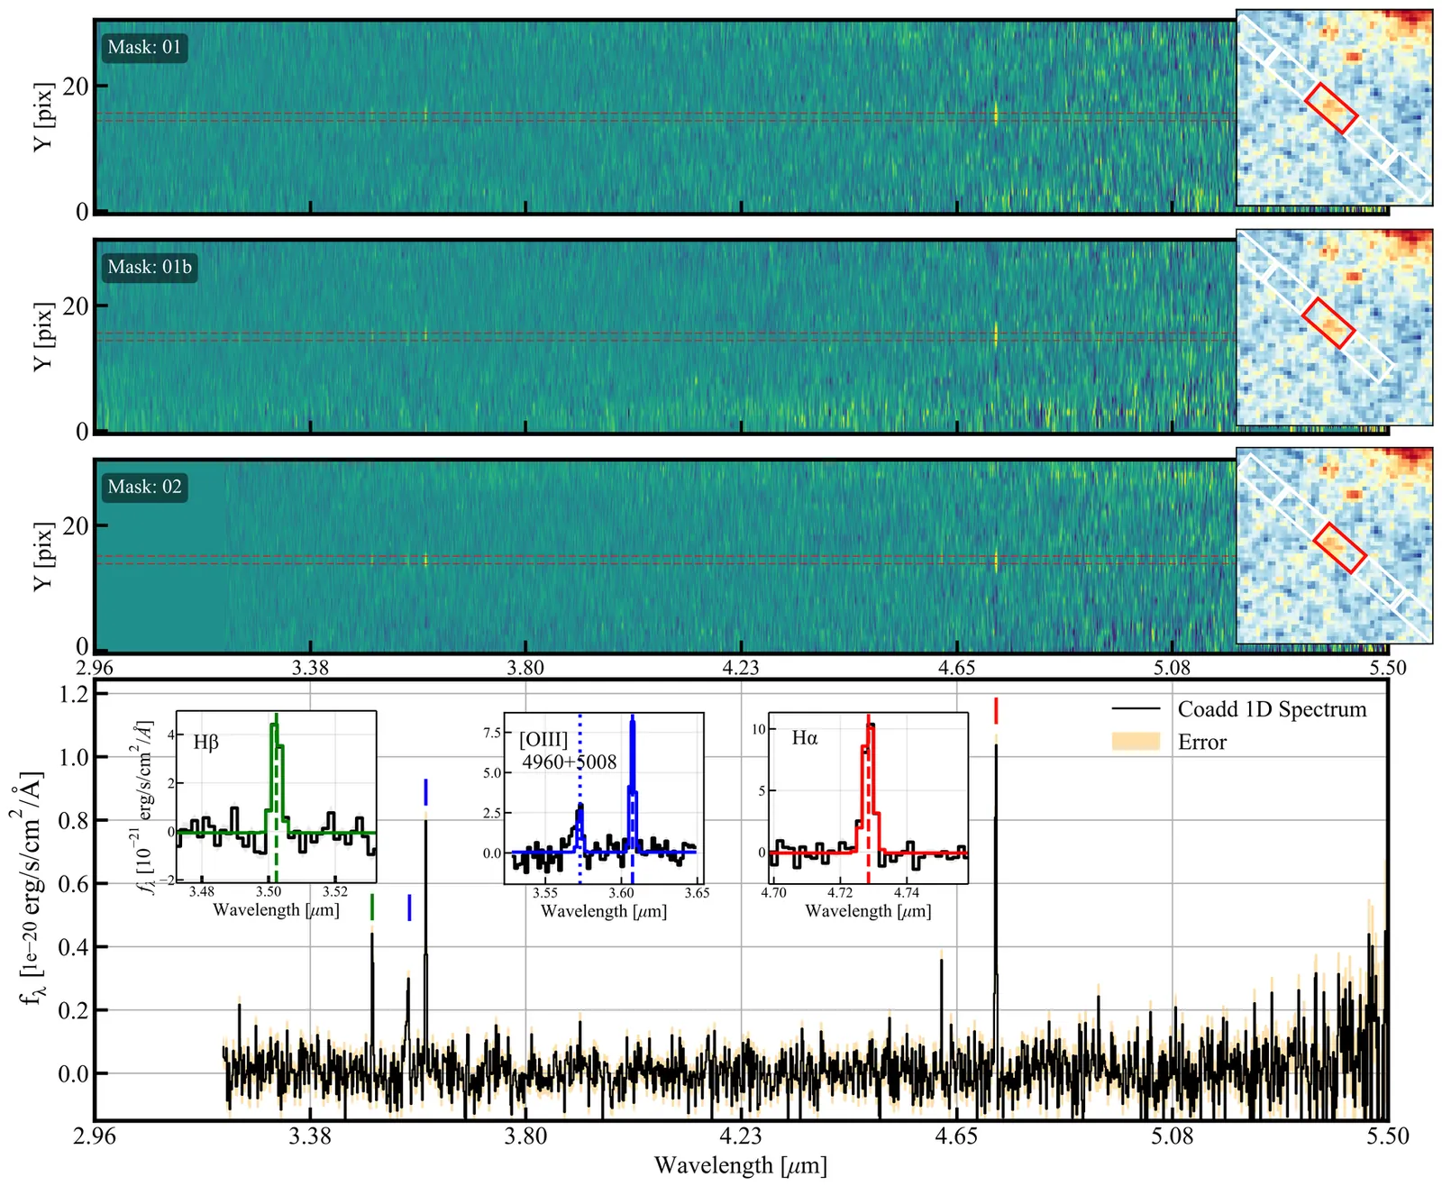The image size is (1442, 1186).
Task: Click the tall blue [OIII] marker in main spectrum
Action: tap(425, 792)
